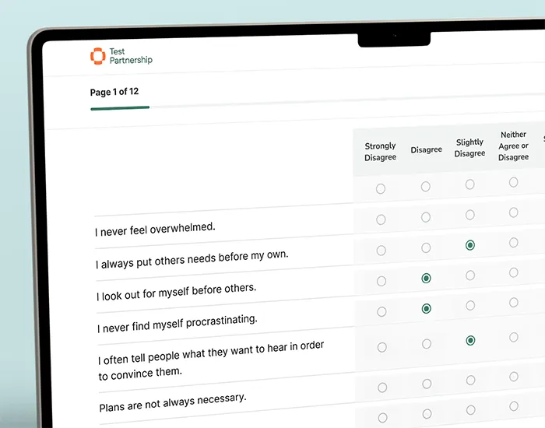The image size is (545, 428).
Task: Select Disagree for 'Plans are not always necessary.'
Action: click(x=427, y=384)
